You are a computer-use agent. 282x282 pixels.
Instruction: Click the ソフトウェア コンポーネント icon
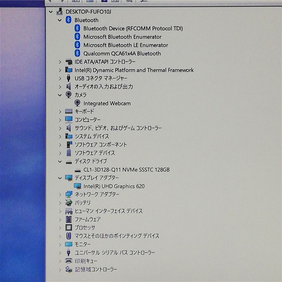(69, 144)
